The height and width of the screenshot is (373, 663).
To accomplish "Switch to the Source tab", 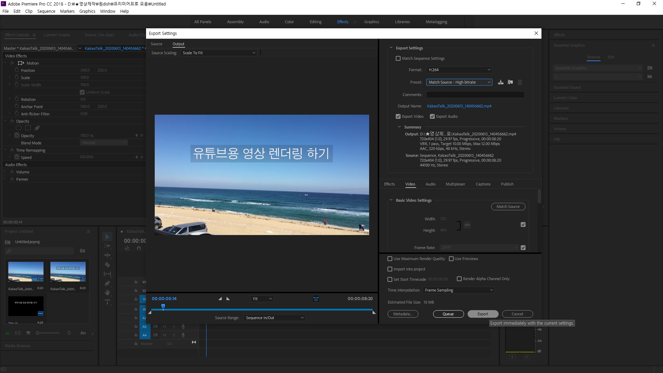I will coord(156,44).
